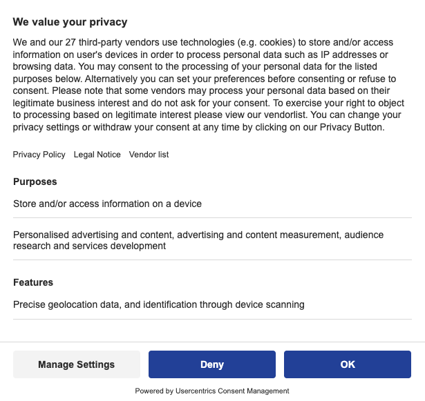Open the Privacy Policy link
Screen dimensions: 425x401
(39, 155)
